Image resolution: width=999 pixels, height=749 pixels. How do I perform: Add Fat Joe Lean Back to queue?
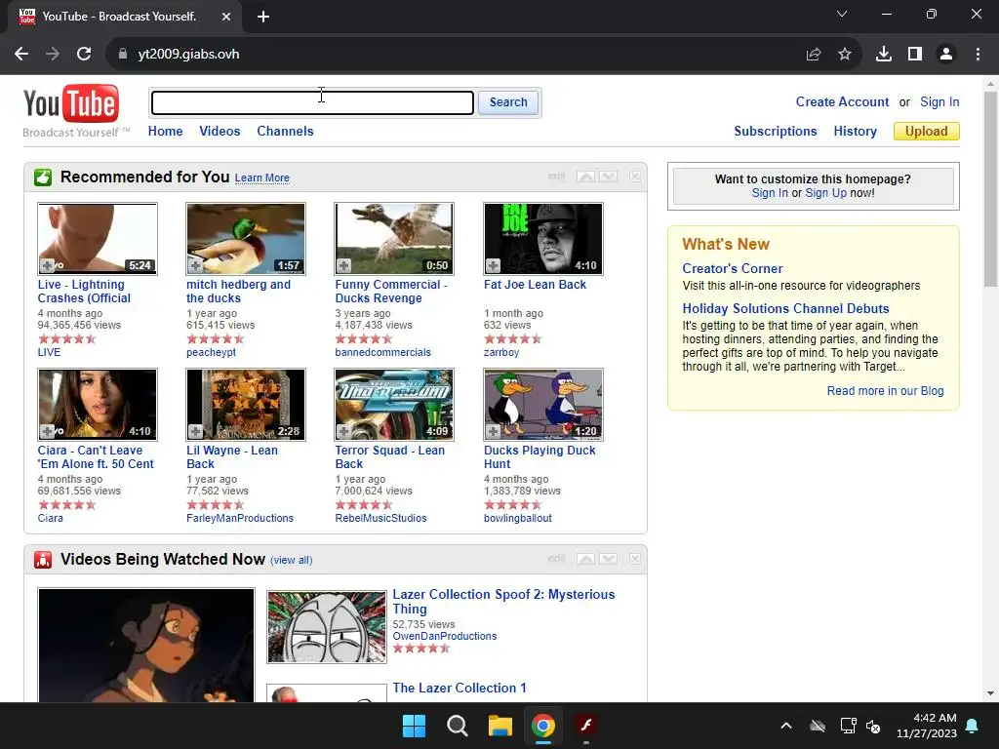[x=493, y=265]
